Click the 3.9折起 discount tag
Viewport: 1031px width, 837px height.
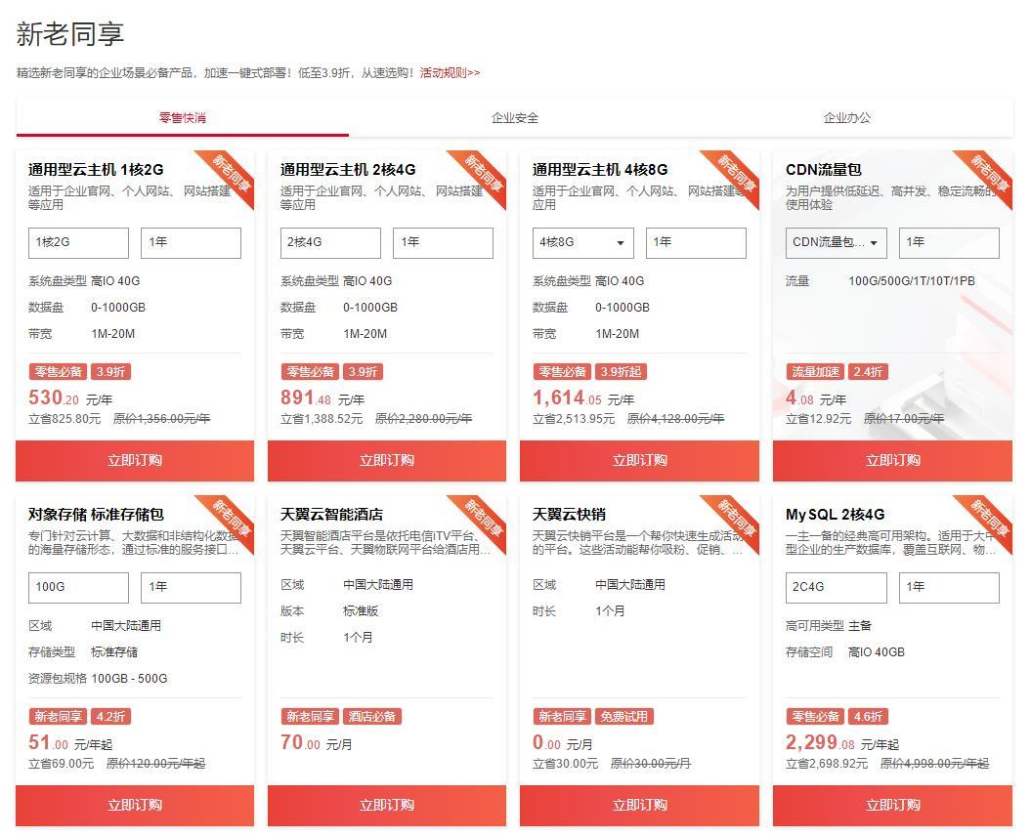622,372
